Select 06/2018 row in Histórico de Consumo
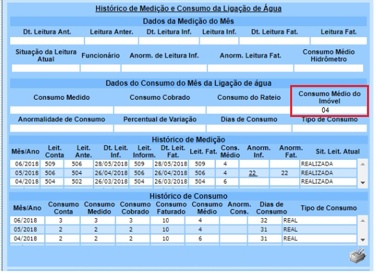Image resolution: width=376 pixels, height=273 pixels. tap(183, 221)
